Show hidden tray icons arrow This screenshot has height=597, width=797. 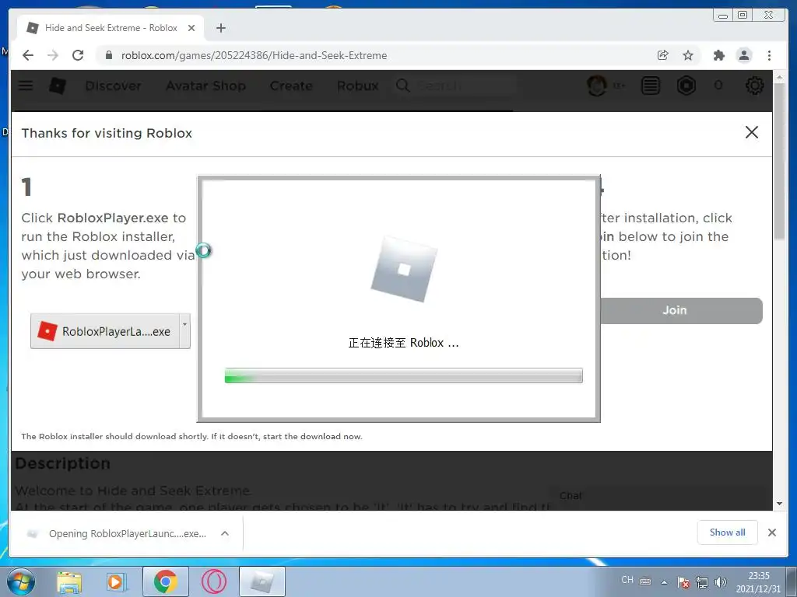(664, 581)
